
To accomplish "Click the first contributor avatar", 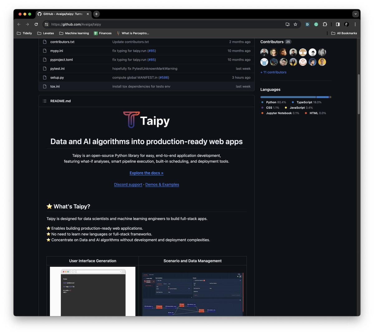I will (264, 52).
